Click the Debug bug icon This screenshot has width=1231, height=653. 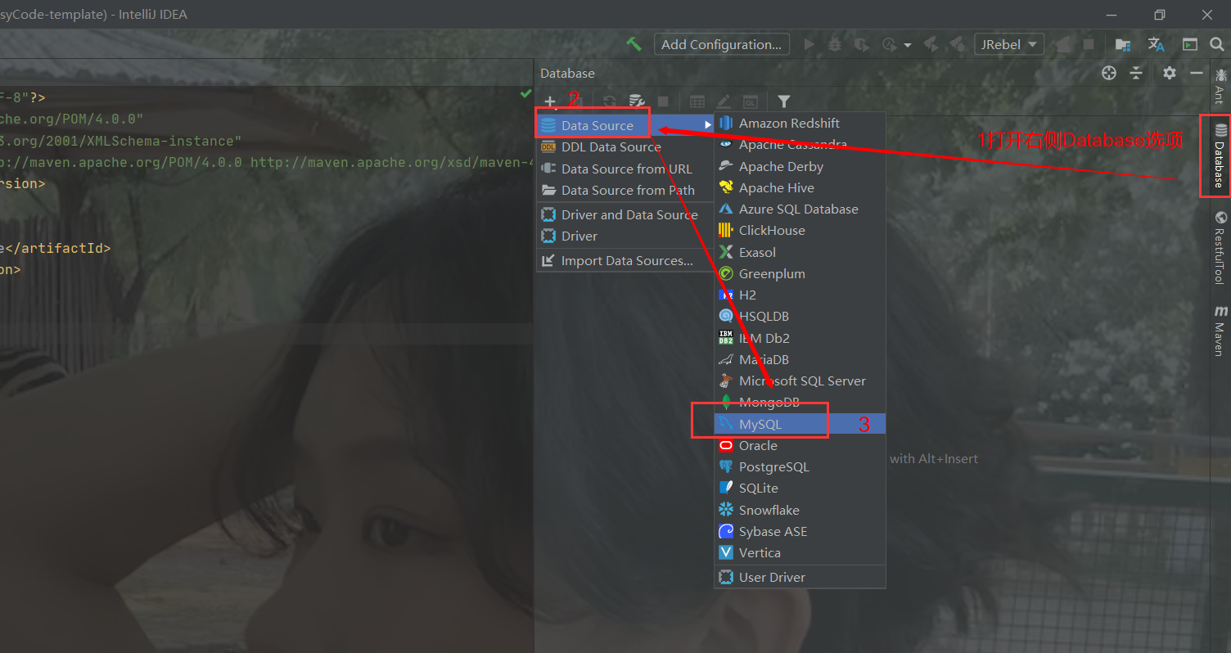tap(834, 44)
